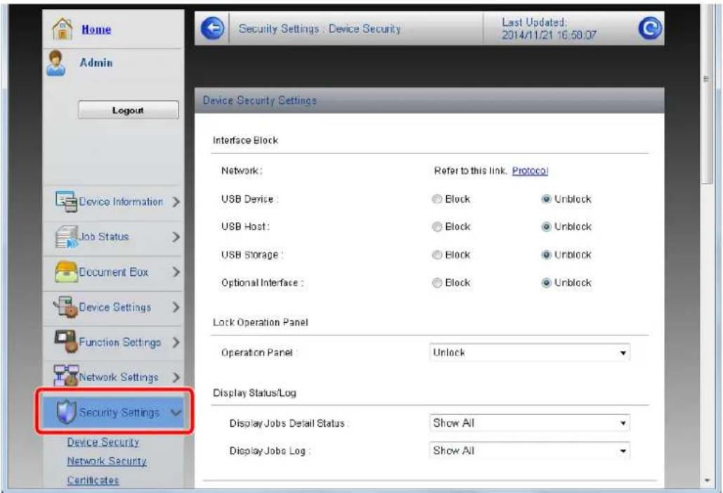Expand the Document Box chevron
This screenshot has height=493, width=723.
click(x=176, y=272)
